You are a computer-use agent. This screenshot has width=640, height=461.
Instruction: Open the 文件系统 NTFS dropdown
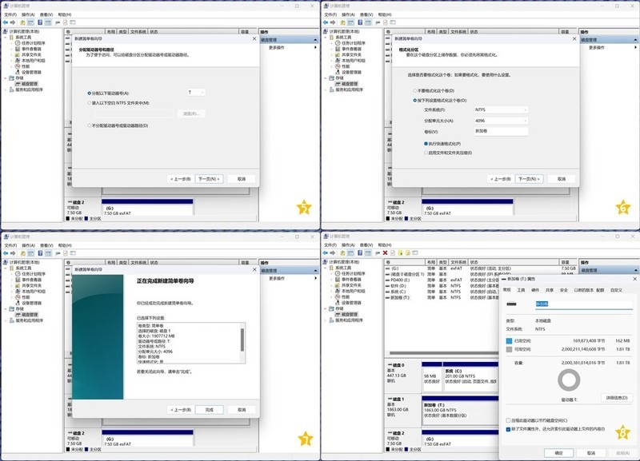[x=501, y=109]
